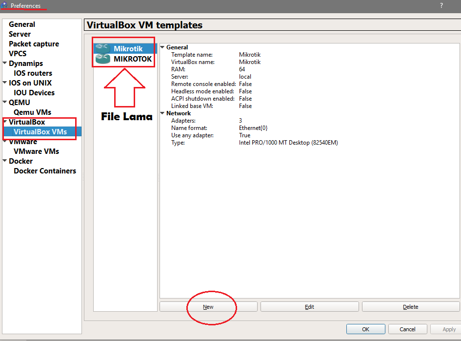Confirm with the OK button
This screenshot has width=461, height=341.
366,329
